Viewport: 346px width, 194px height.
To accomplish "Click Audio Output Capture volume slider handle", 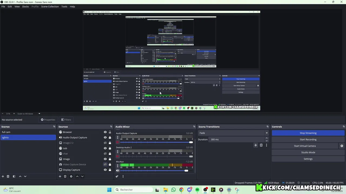I will pos(191,142).
